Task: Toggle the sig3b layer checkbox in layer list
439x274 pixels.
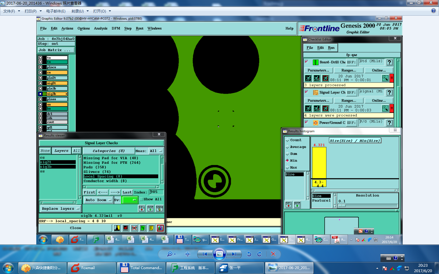Action: 40,94
